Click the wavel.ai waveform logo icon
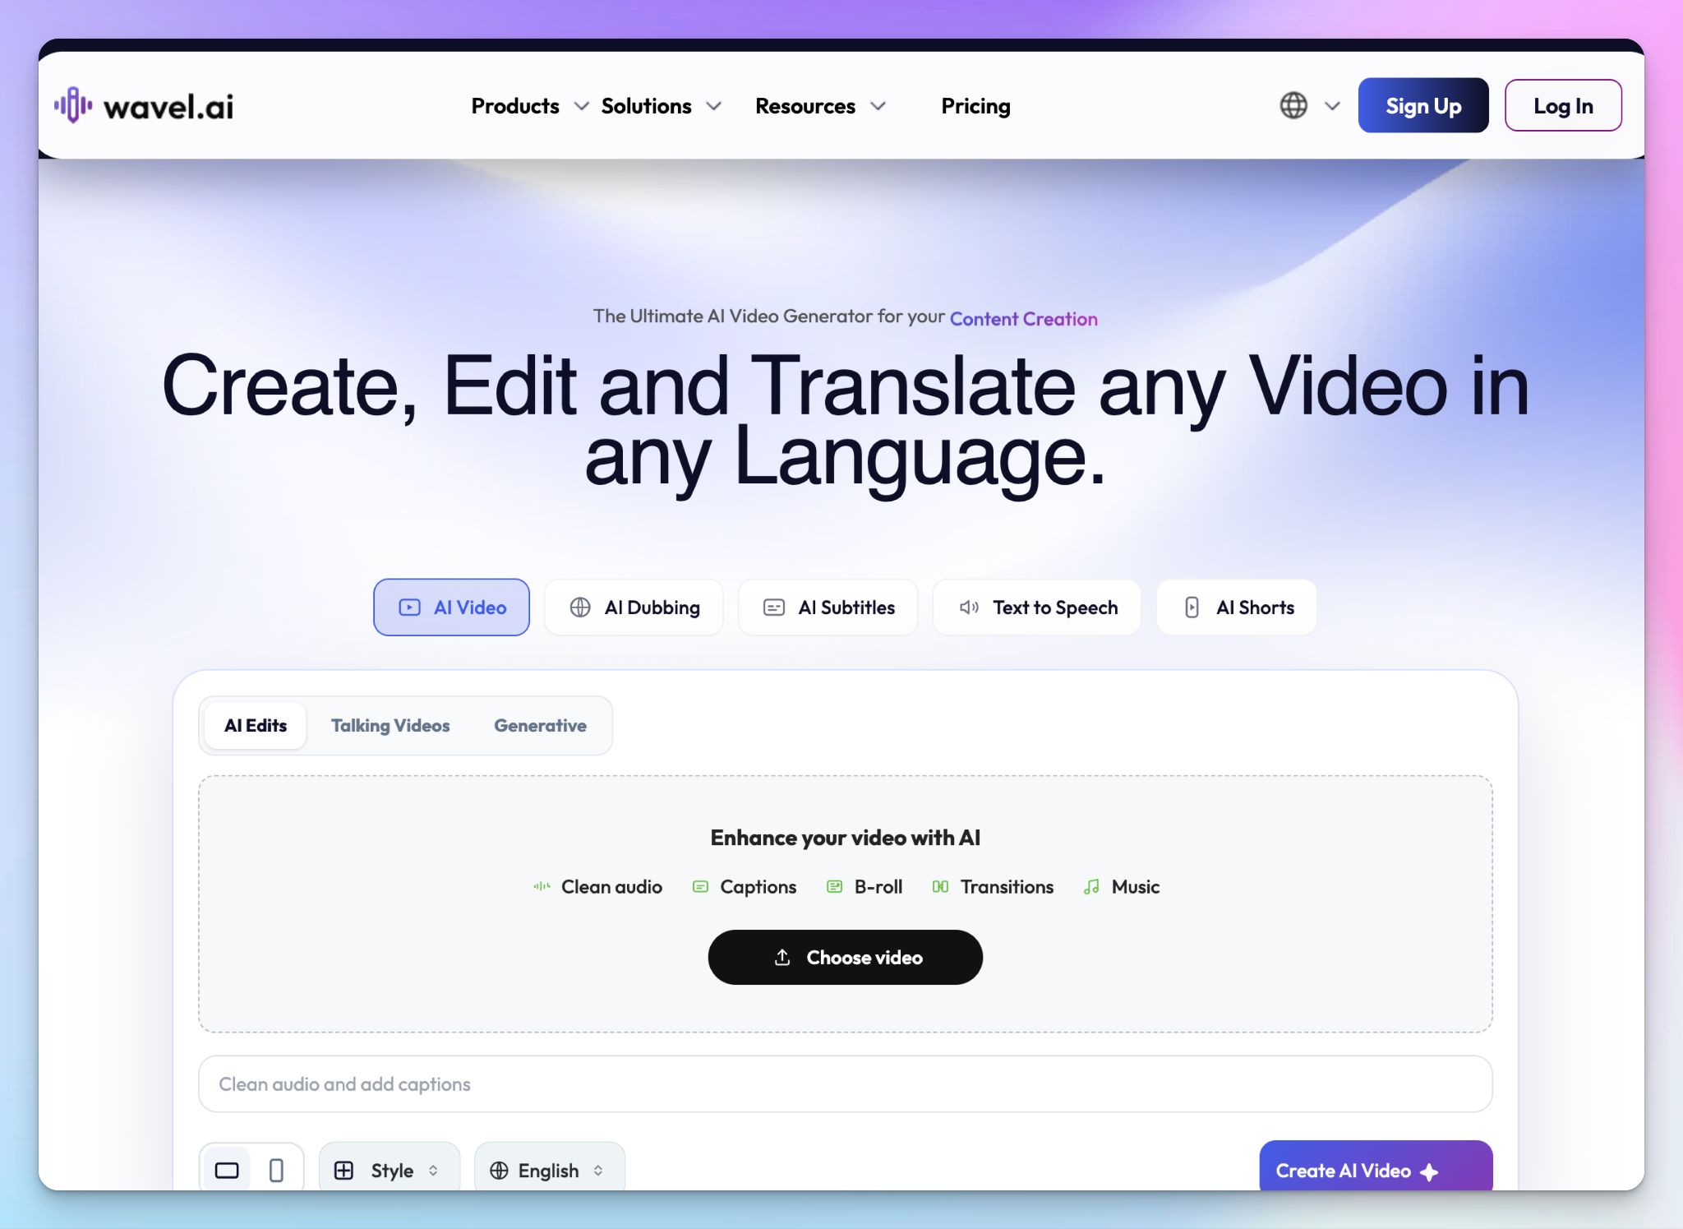Screen dimensions: 1683x1229 pyautogui.click(x=73, y=105)
